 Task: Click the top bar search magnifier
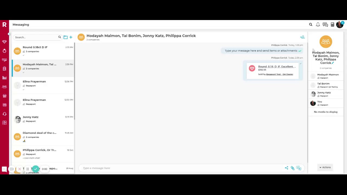(x=311, y=25)
